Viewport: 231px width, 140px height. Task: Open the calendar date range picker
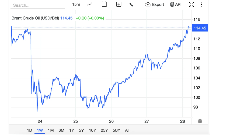coord(104,4)
